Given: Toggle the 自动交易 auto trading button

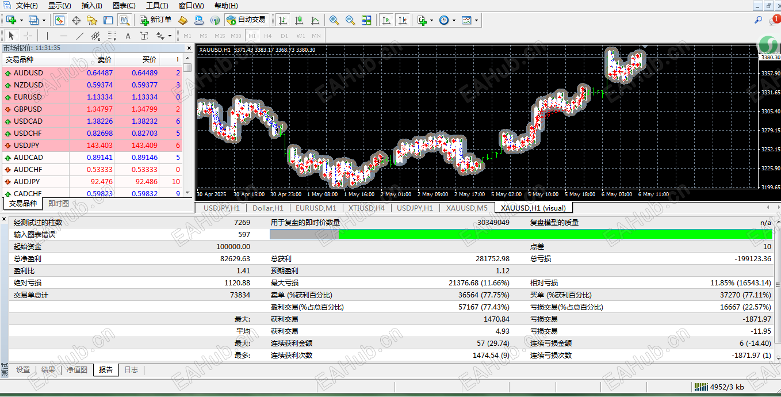Looking at the screenshot, I should tap(246, 20).
